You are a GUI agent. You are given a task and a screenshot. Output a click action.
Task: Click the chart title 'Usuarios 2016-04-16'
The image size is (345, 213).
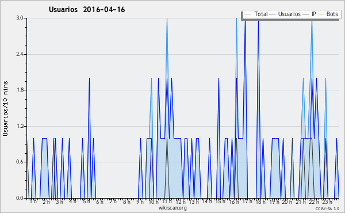(x=87, y=10)
